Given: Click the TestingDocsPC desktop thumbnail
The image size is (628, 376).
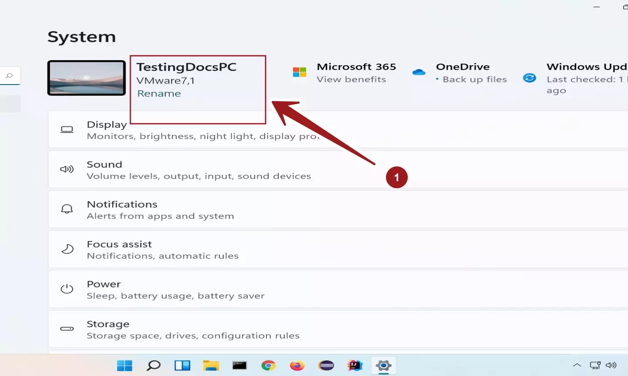Looking at the screenshot, I should pyautogui.click(x=86, y=78).
